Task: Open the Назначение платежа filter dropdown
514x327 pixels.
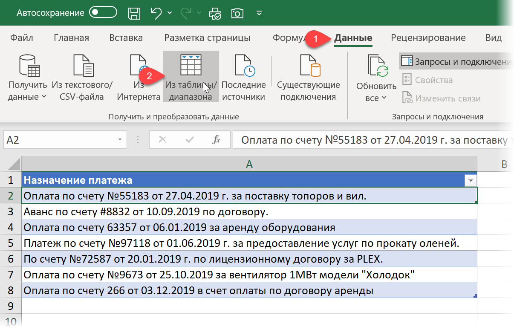Action: [x=471, y=180]
